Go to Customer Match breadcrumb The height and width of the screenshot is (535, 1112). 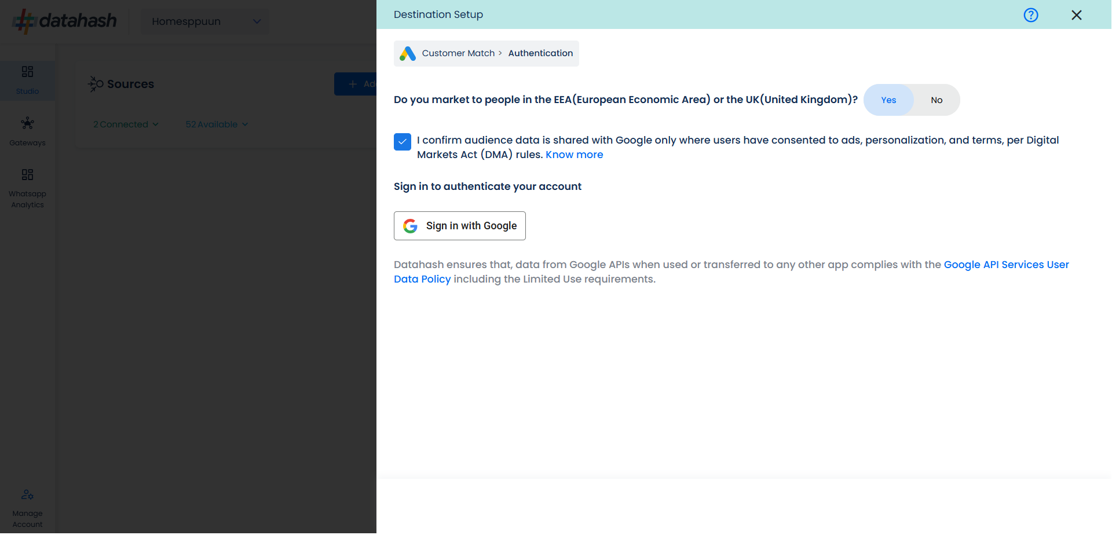(x=458, y=53)
